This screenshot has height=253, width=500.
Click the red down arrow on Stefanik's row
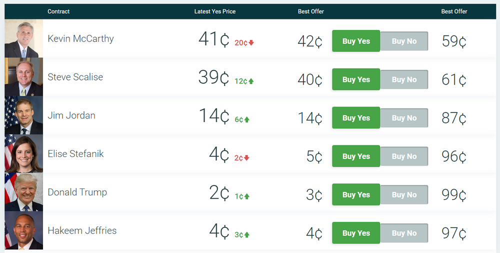coord(247,158)
